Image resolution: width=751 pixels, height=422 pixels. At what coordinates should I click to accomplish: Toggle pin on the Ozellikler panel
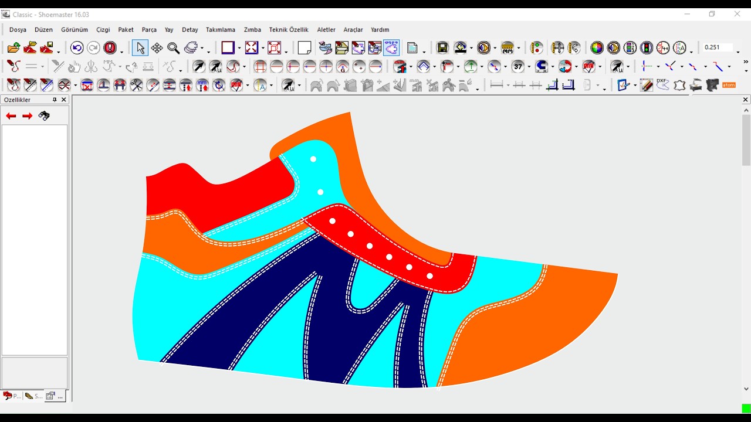coord(55,100)
